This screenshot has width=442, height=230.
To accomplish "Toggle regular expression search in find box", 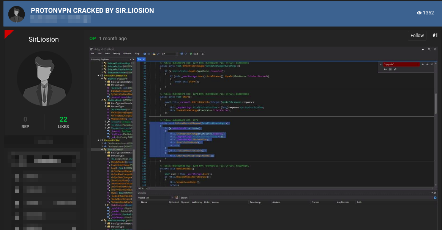I will 395,69.
